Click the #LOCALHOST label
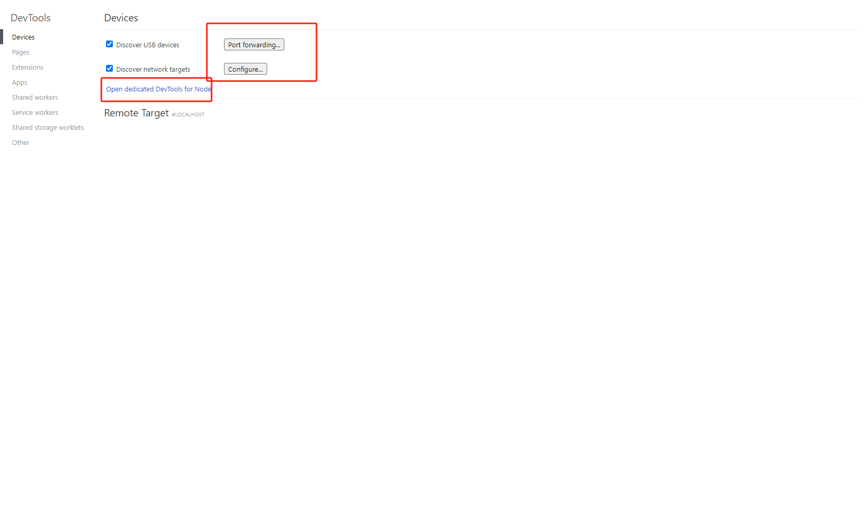This screenshot has height=507, width=868. (x=188, y=115)
